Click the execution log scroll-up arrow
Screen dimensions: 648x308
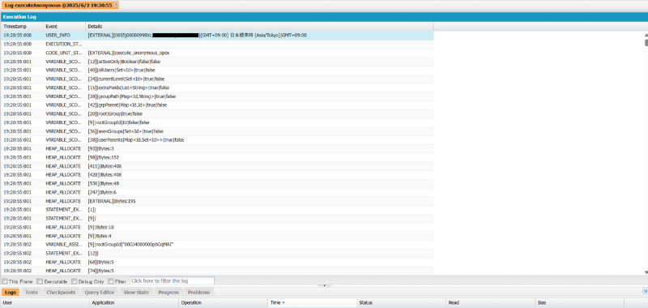(x=646, y=35)
